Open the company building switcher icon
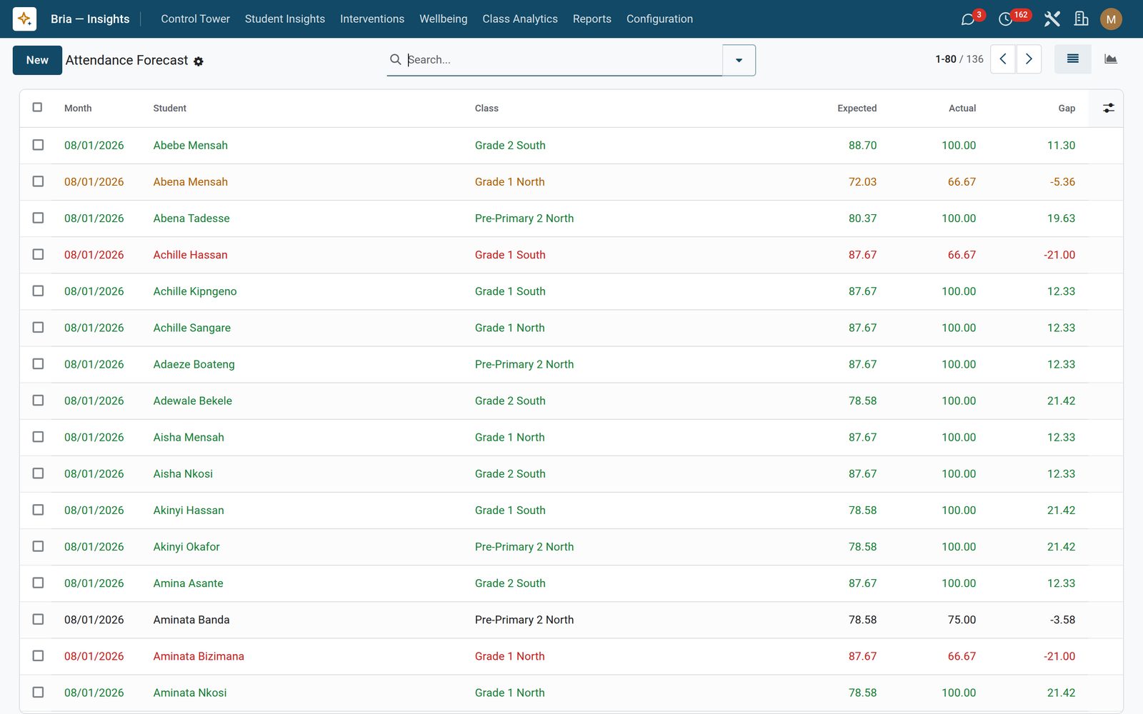This screenshot has height=714, width=1143. (1082, 19)
